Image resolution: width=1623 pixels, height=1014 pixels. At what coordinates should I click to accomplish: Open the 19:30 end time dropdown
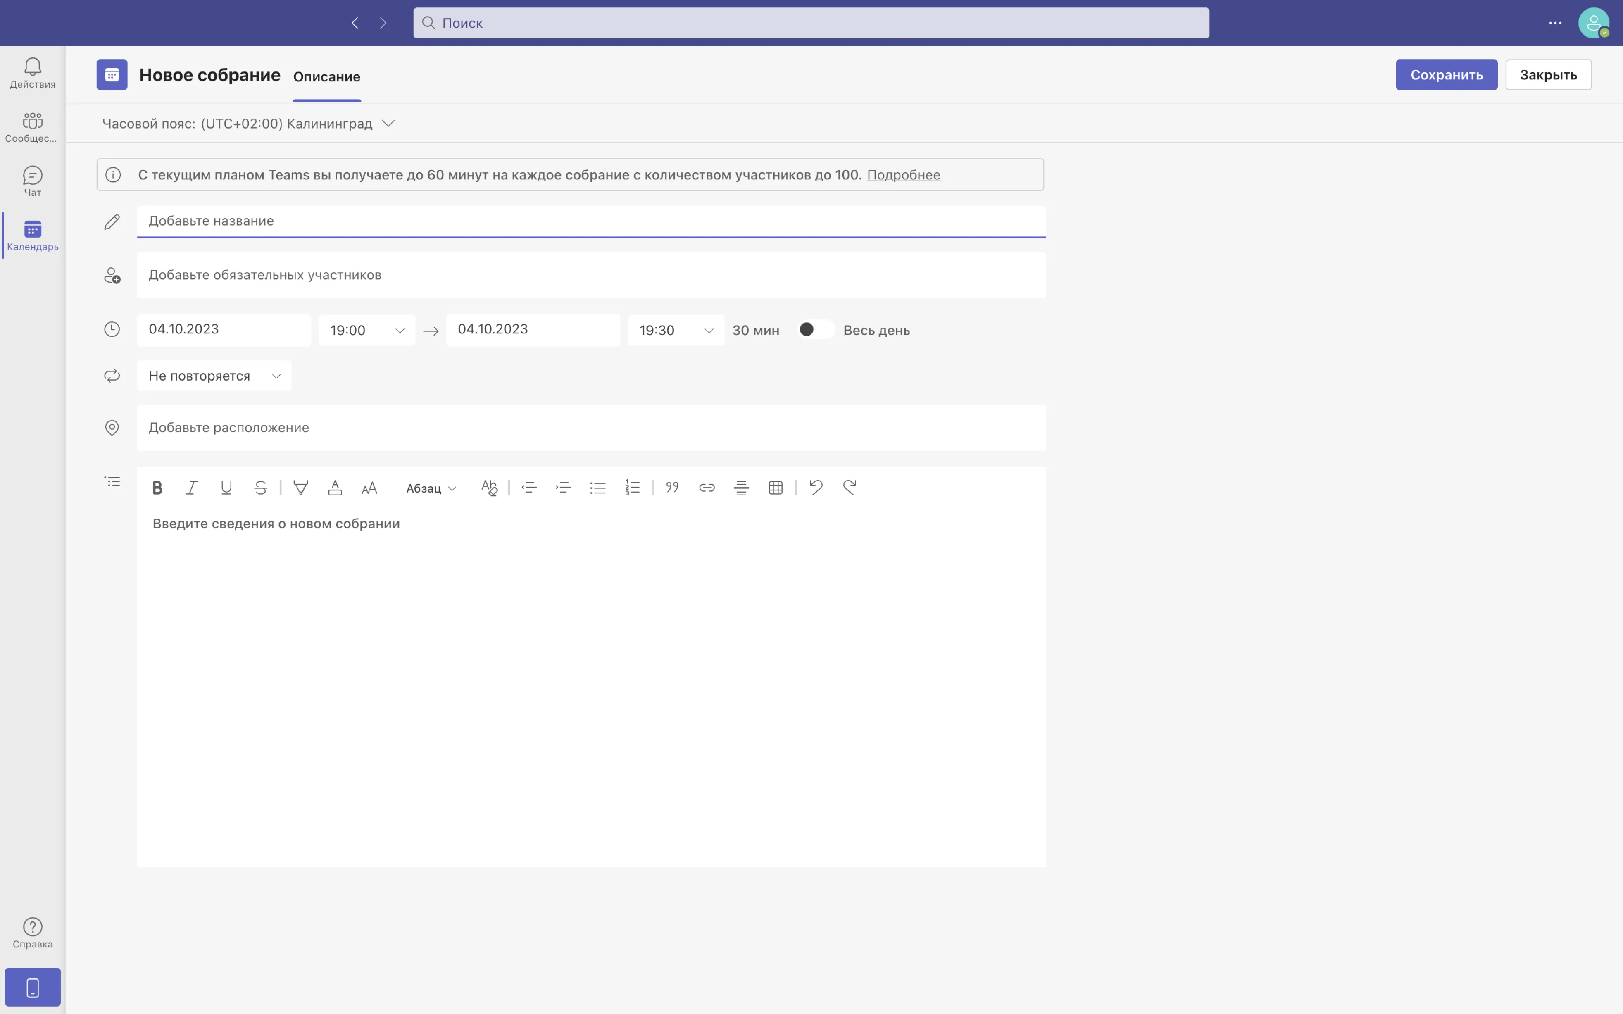click(676, 330)
